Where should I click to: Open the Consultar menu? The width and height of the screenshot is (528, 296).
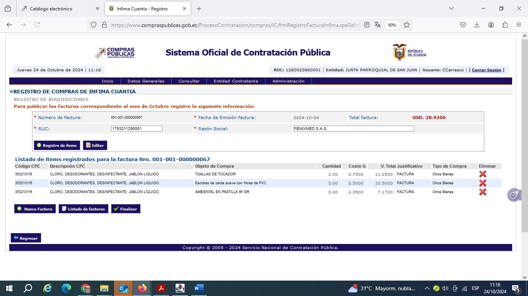click(189, 81)
